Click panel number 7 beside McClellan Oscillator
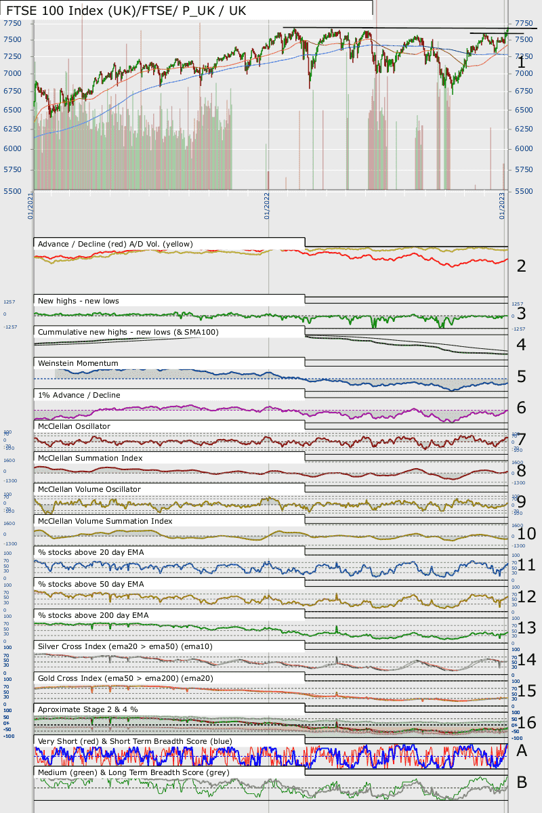 (x=521, y=439)
